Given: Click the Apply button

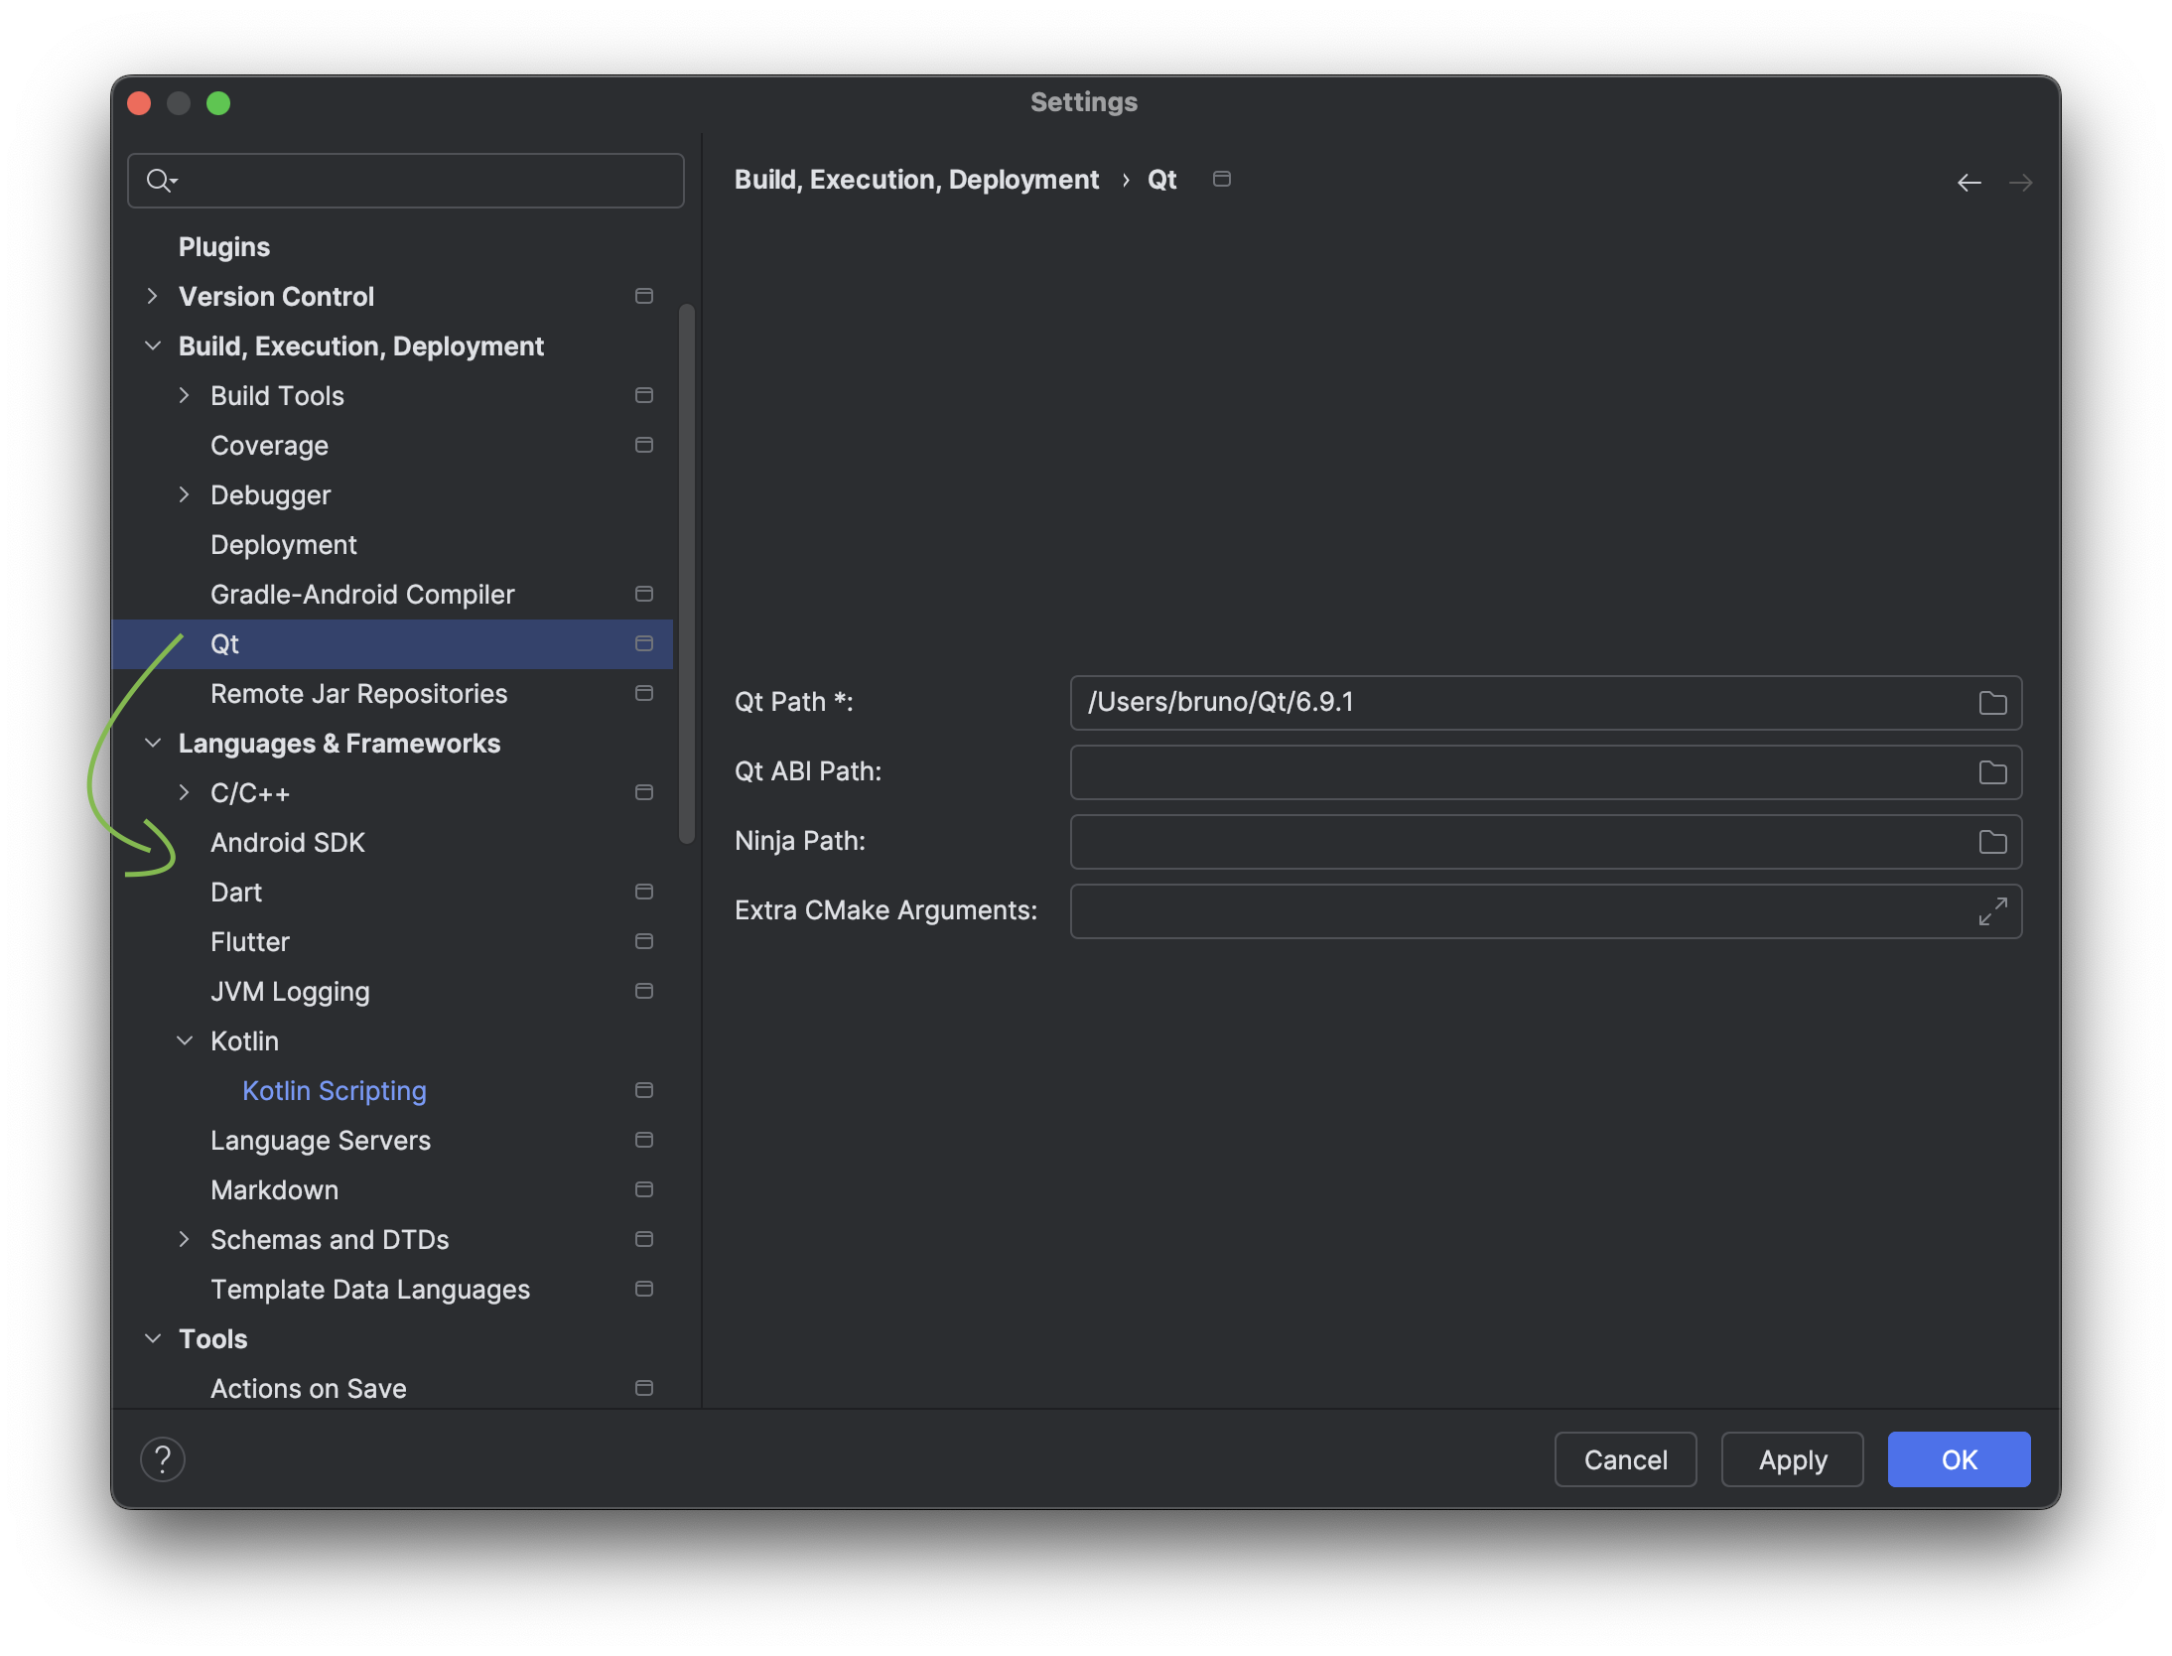Looking at the screenshot, I should (x=1792, y=1459).
